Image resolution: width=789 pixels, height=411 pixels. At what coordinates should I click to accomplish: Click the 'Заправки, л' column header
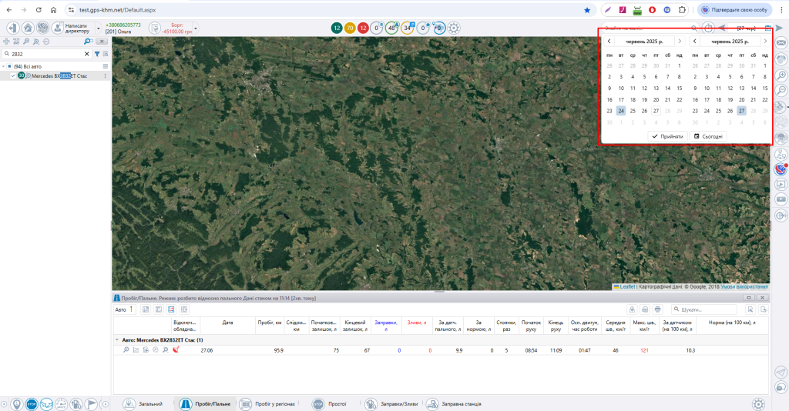click(x=386, y=326)
